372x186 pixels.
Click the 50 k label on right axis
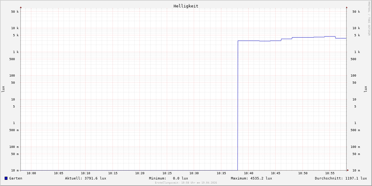[356, 12]
